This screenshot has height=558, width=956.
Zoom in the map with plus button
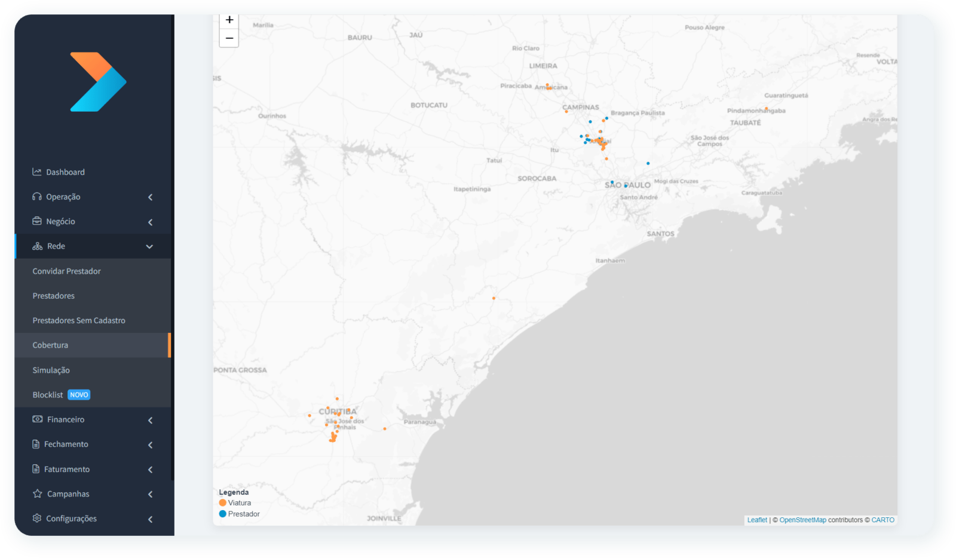(229, 20)
